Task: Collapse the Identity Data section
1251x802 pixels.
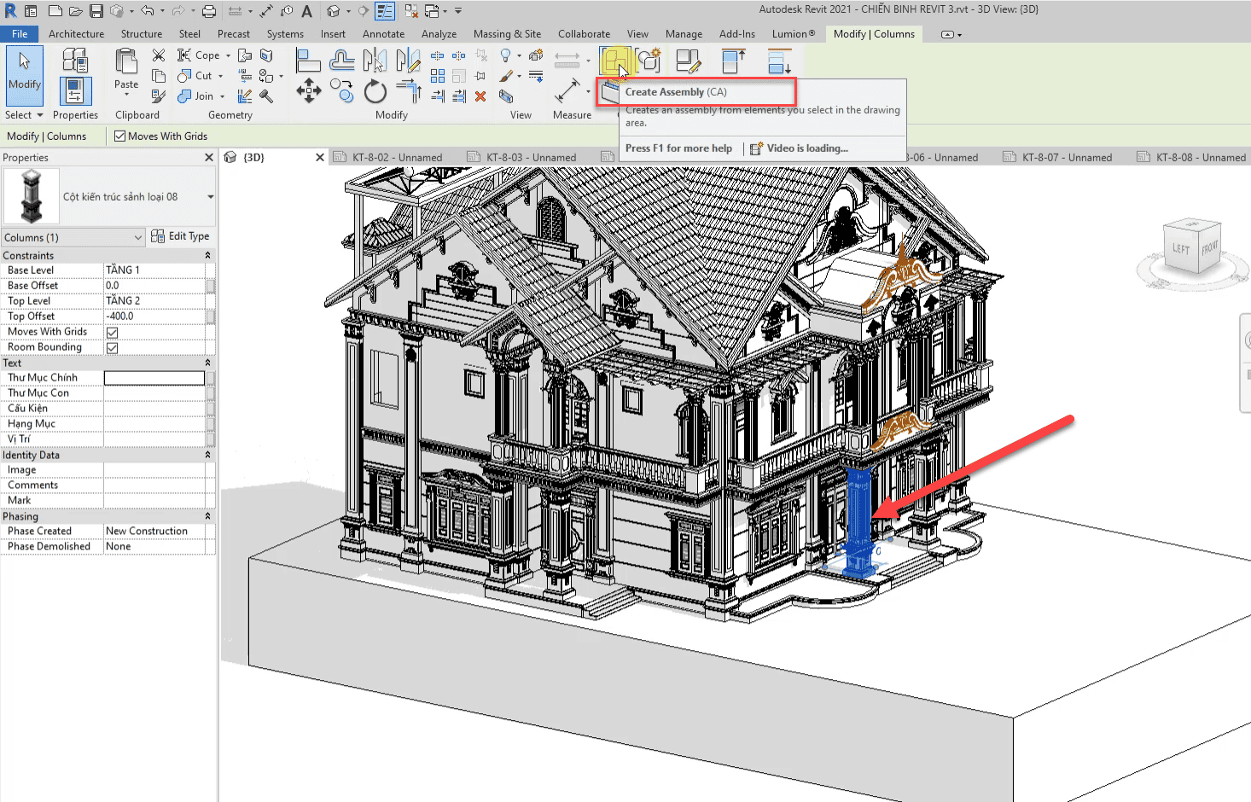Action: [207, 456]
